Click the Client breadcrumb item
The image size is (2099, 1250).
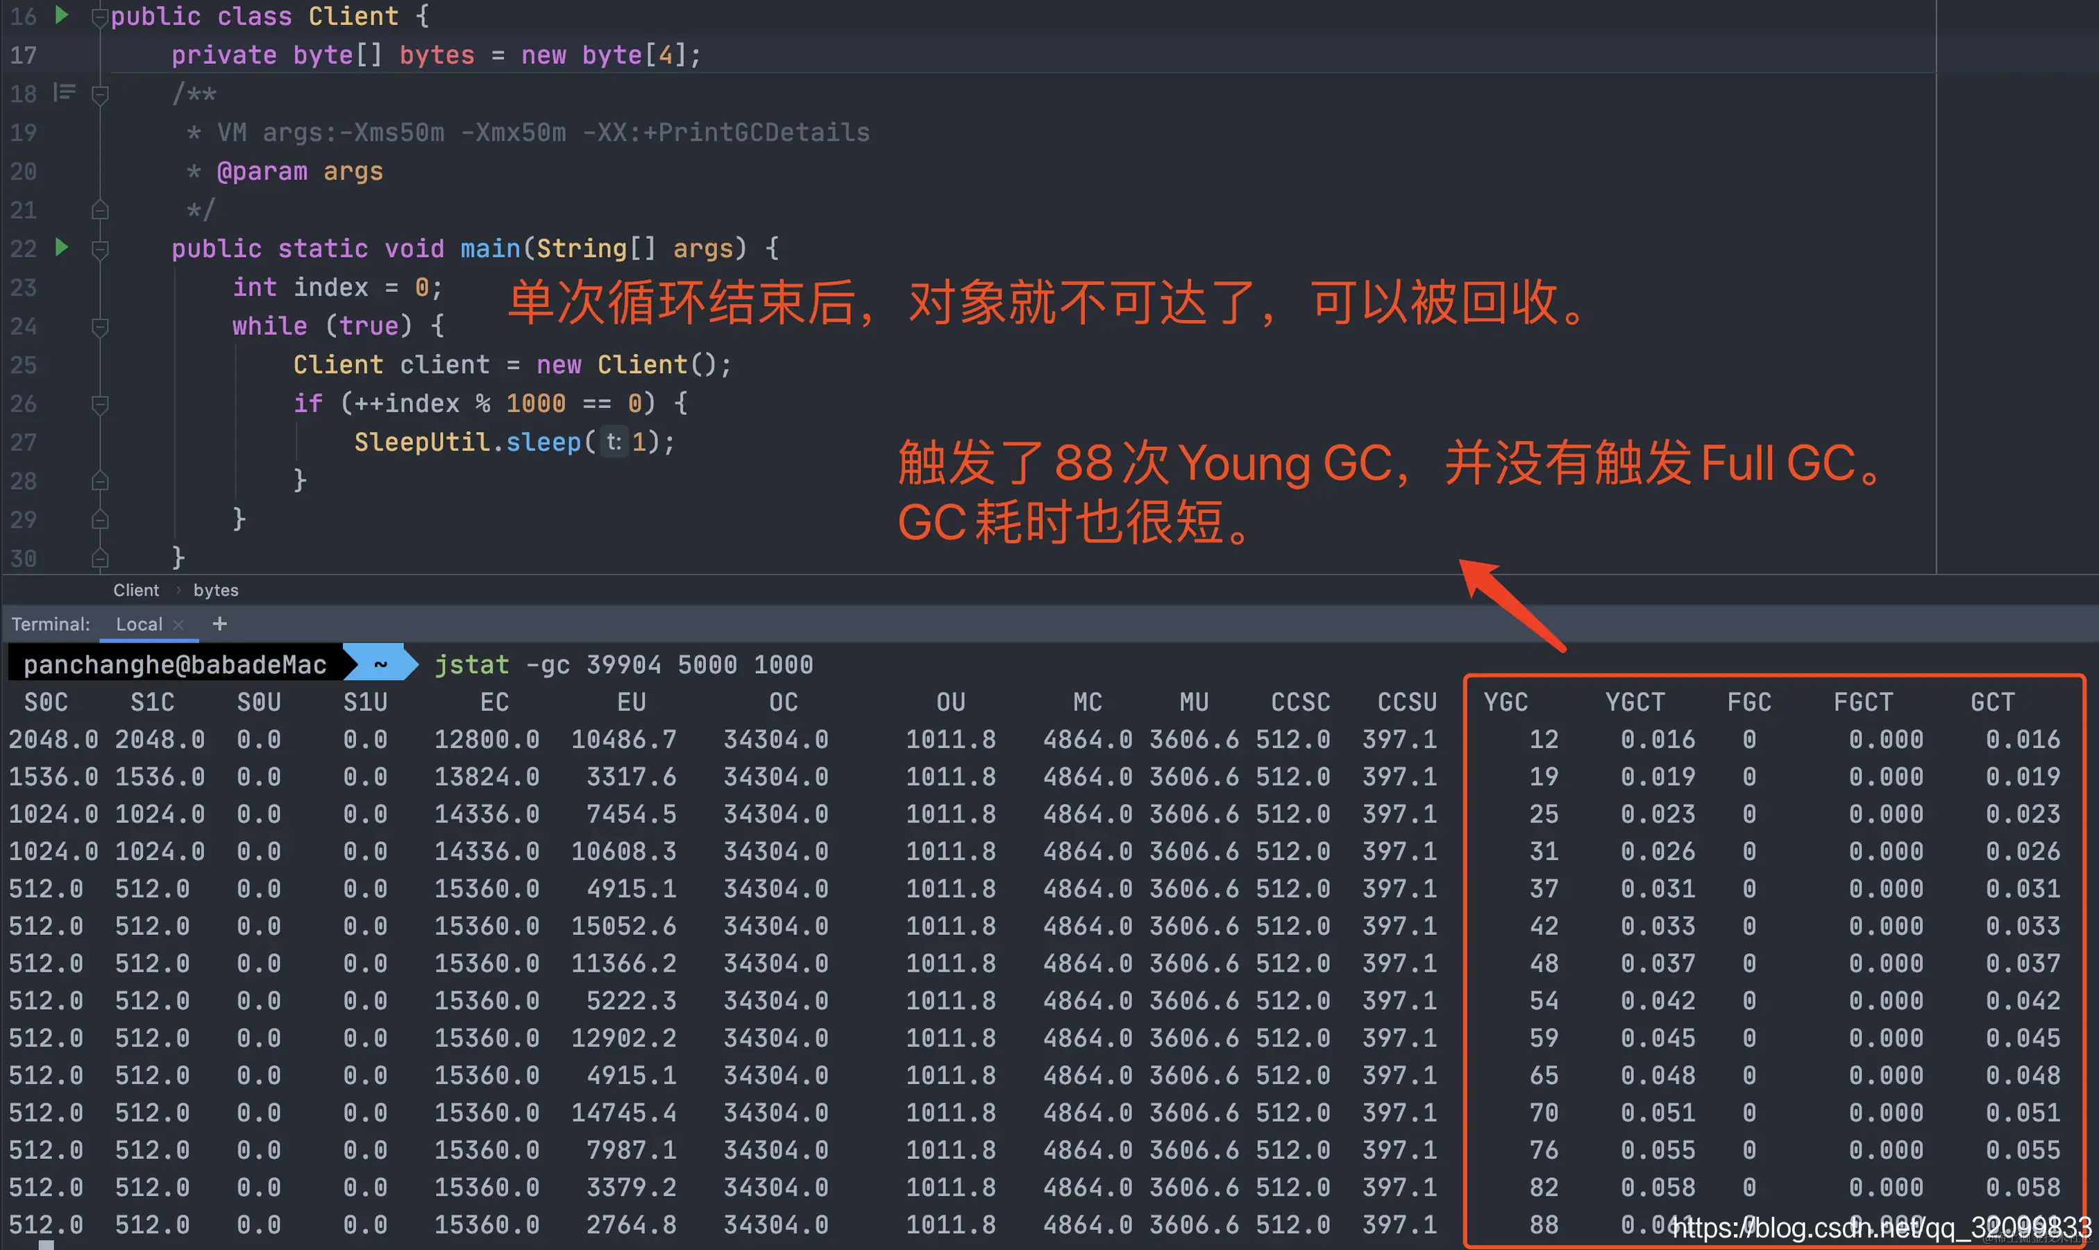click(x=135, y=590)
